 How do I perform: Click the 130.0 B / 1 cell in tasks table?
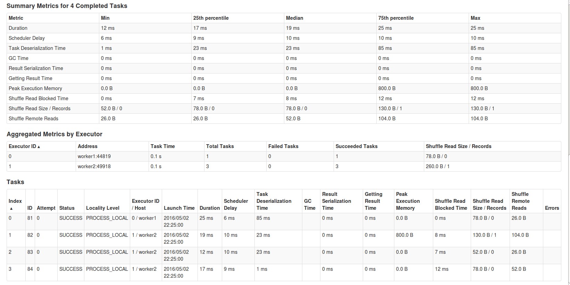(485, 235)
